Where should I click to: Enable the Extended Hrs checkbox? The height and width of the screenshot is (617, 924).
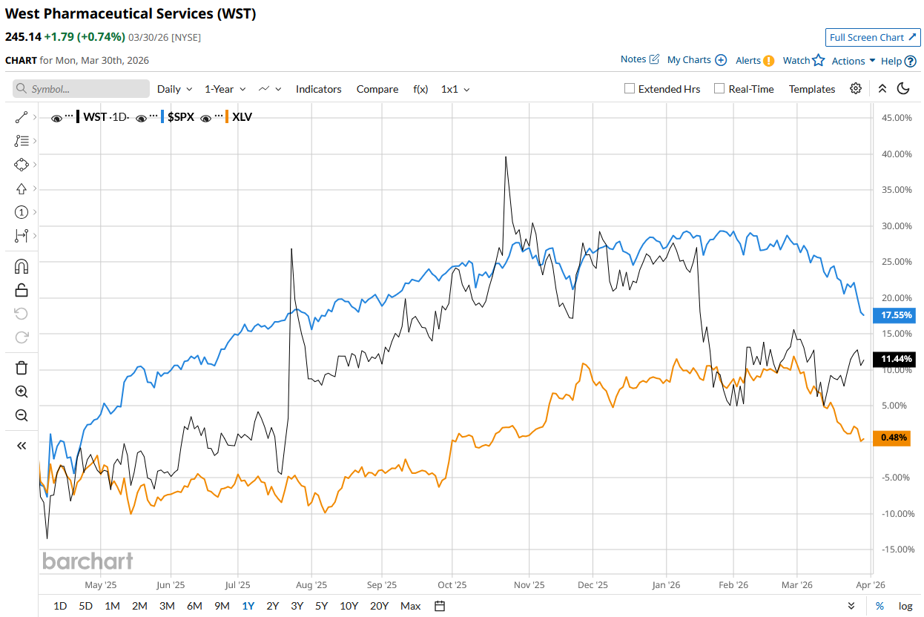point(630,89)
